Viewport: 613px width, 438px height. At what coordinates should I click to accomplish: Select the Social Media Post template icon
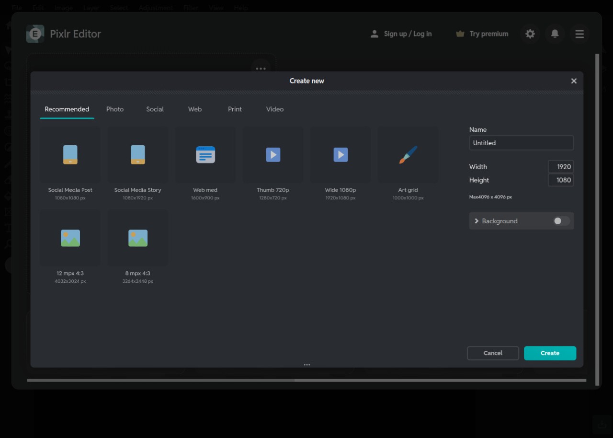(x=70, y=155)
